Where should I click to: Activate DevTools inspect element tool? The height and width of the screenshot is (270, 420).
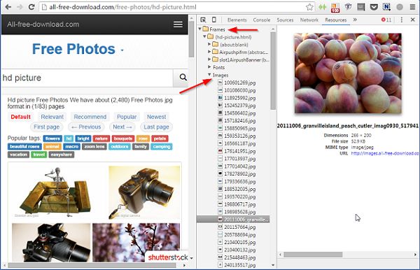coord(203,20)
